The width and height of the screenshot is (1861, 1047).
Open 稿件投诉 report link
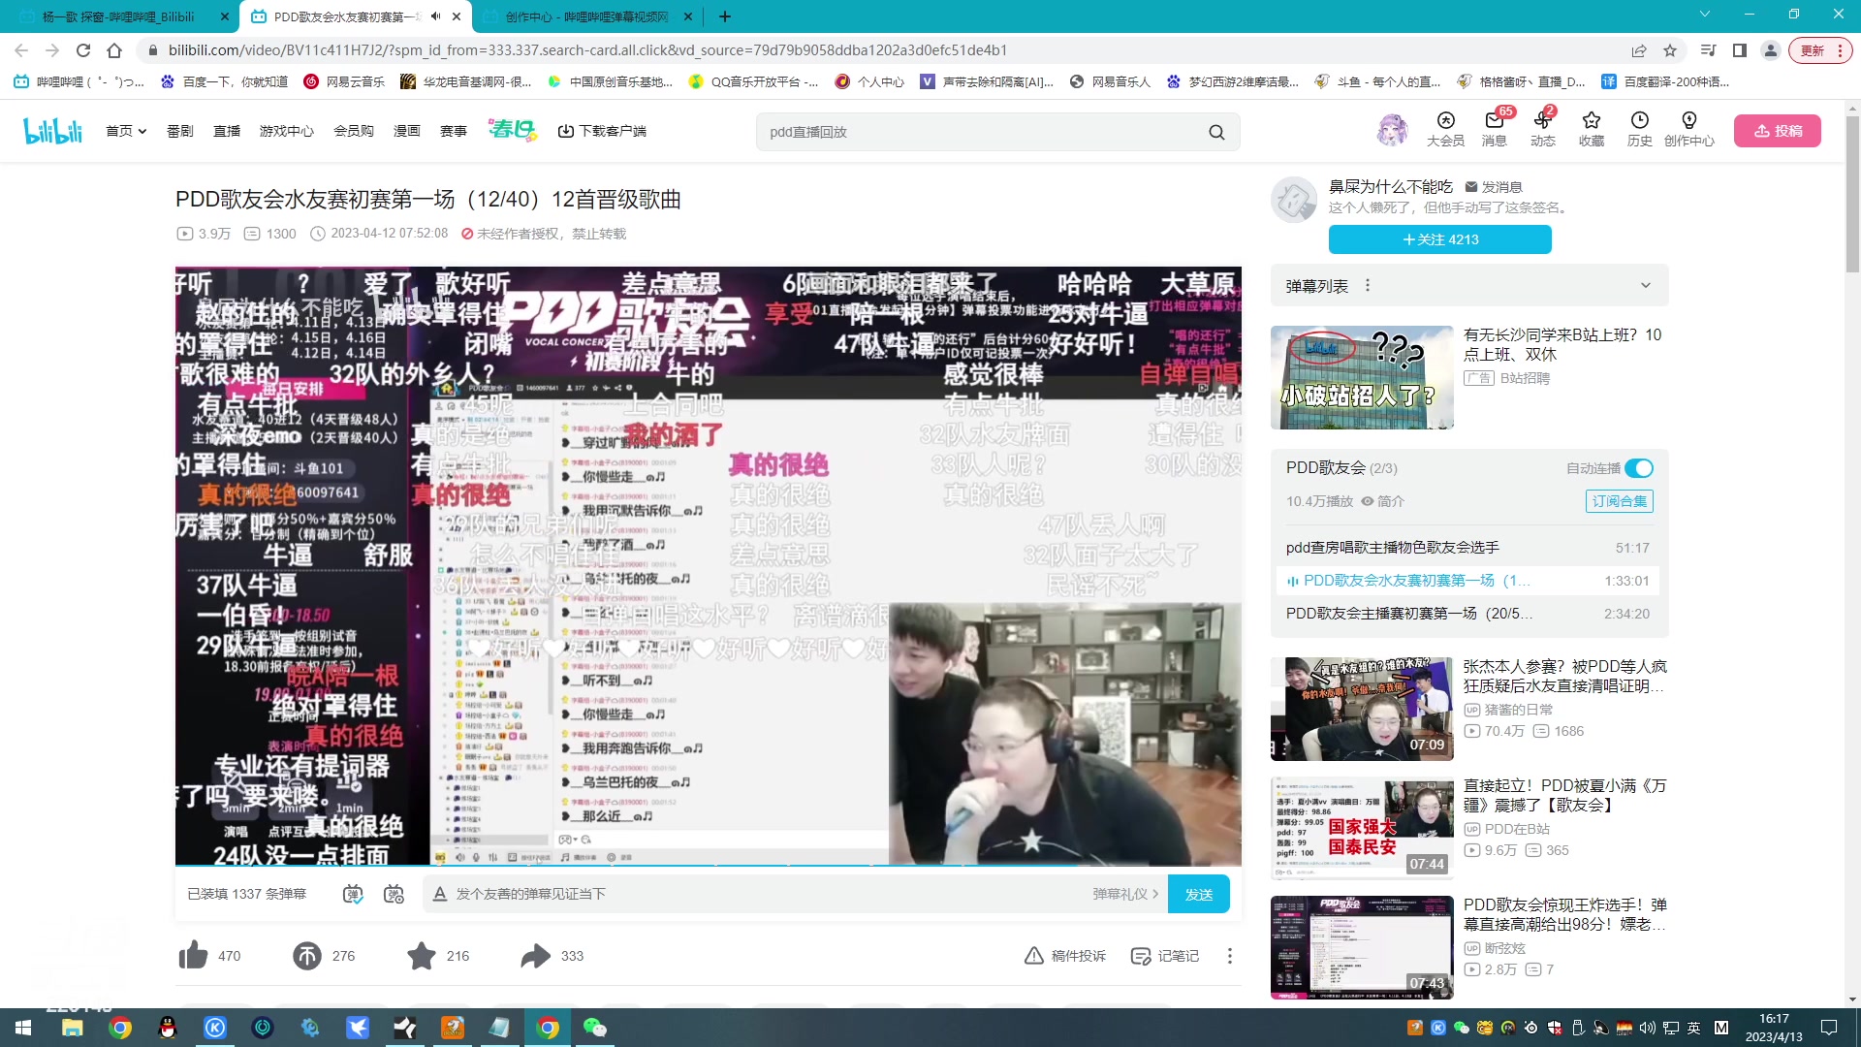1065,956
